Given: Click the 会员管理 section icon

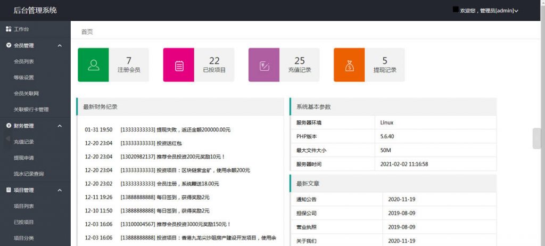Looking at the screenshot, I should coord(9,45).
